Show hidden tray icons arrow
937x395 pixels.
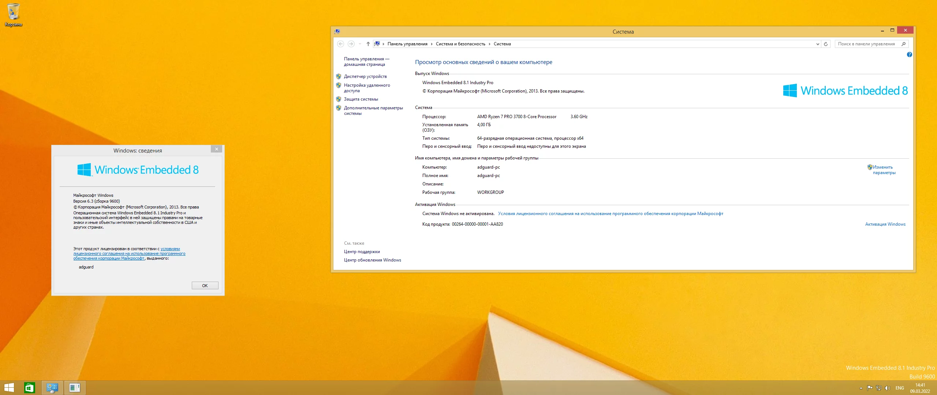coord(861,388)
